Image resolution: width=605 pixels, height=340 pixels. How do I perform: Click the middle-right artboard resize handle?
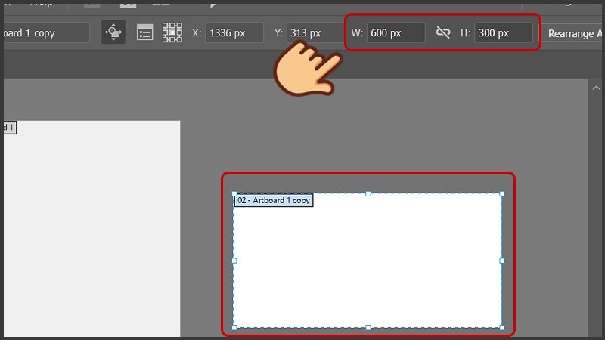pyautogui.click(x=502, y=261)
